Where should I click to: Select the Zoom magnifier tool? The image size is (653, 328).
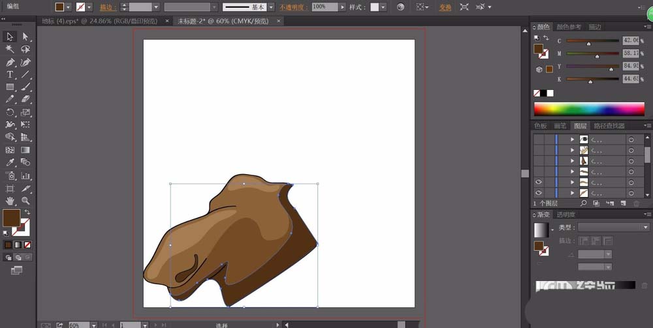tap(25, 201)
